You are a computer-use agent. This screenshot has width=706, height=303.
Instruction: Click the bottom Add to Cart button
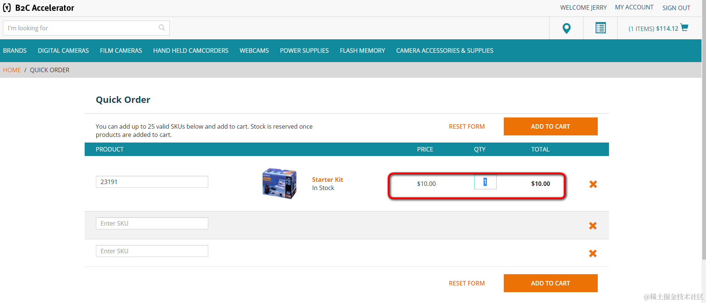tap(550, 283)
